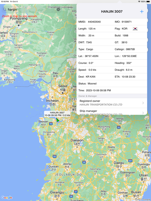Screen dimensions: 151x201
Task: Tap the route 55 highway shield
Action: 119,127
